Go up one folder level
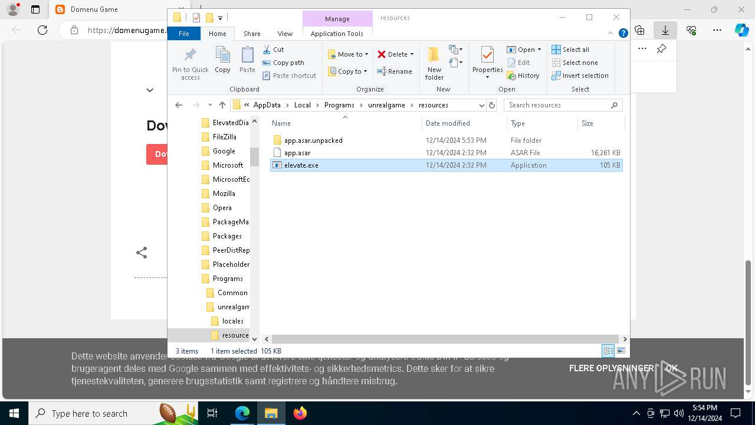Screen dimensions: 755x425 pyautogui.click(x=222, y=105)
